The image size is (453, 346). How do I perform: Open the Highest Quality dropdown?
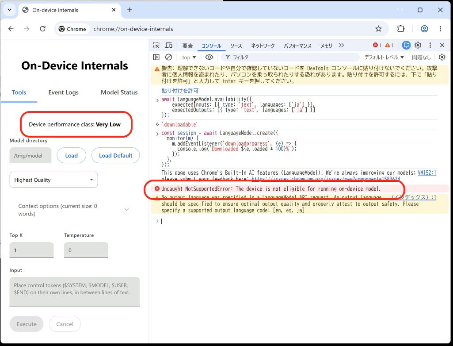coord(54,180)
